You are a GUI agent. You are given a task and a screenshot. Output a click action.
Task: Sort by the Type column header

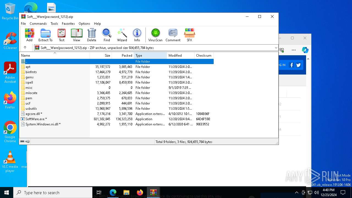click(150, 55)
